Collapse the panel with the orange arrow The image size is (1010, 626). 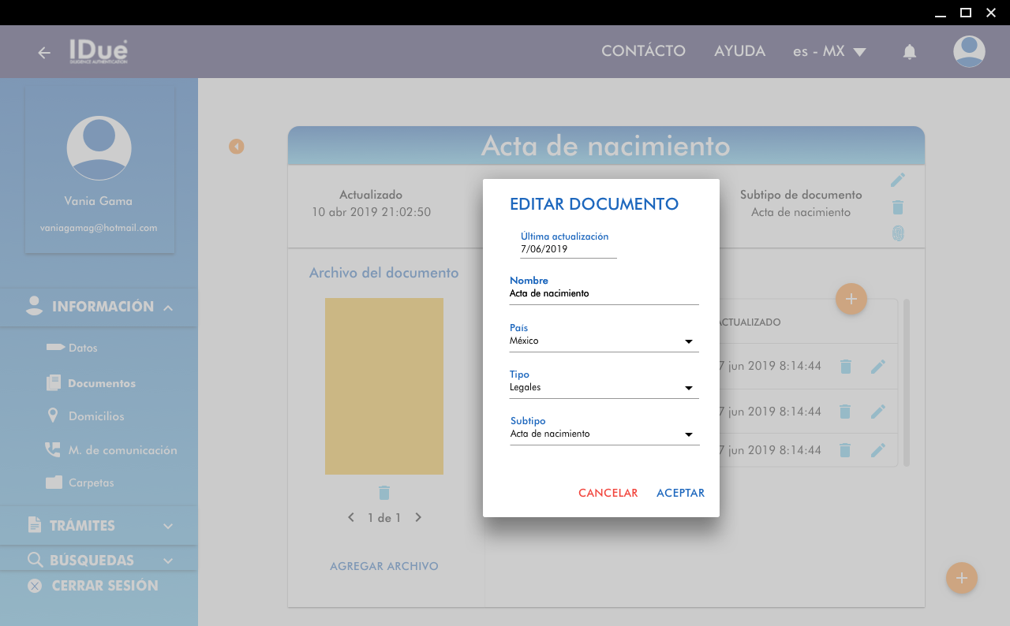pyautogui.click(x=237, y=147)
